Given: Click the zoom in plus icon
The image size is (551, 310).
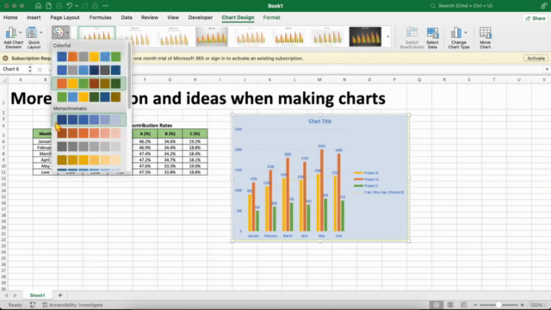Looking at the screenshot, I should click(523, 305).
